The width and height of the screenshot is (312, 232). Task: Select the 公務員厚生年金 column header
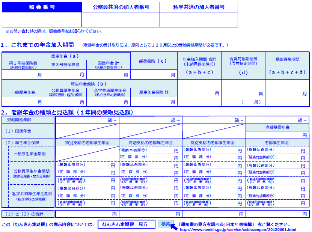point(65,92)
